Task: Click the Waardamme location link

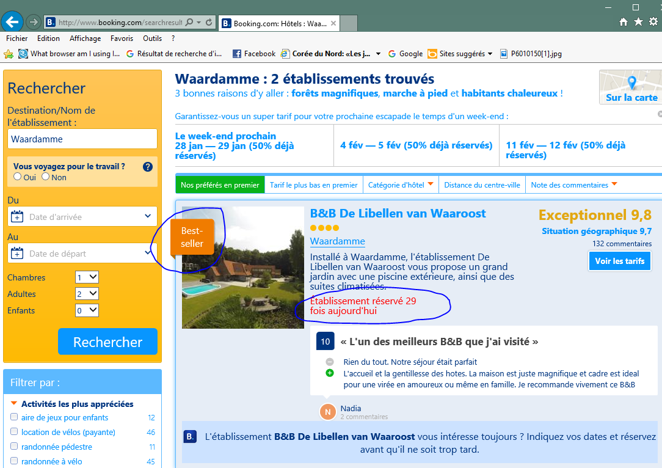Action: point(337,241)
